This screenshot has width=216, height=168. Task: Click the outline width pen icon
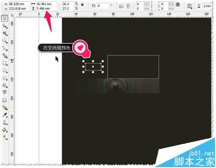199,6
